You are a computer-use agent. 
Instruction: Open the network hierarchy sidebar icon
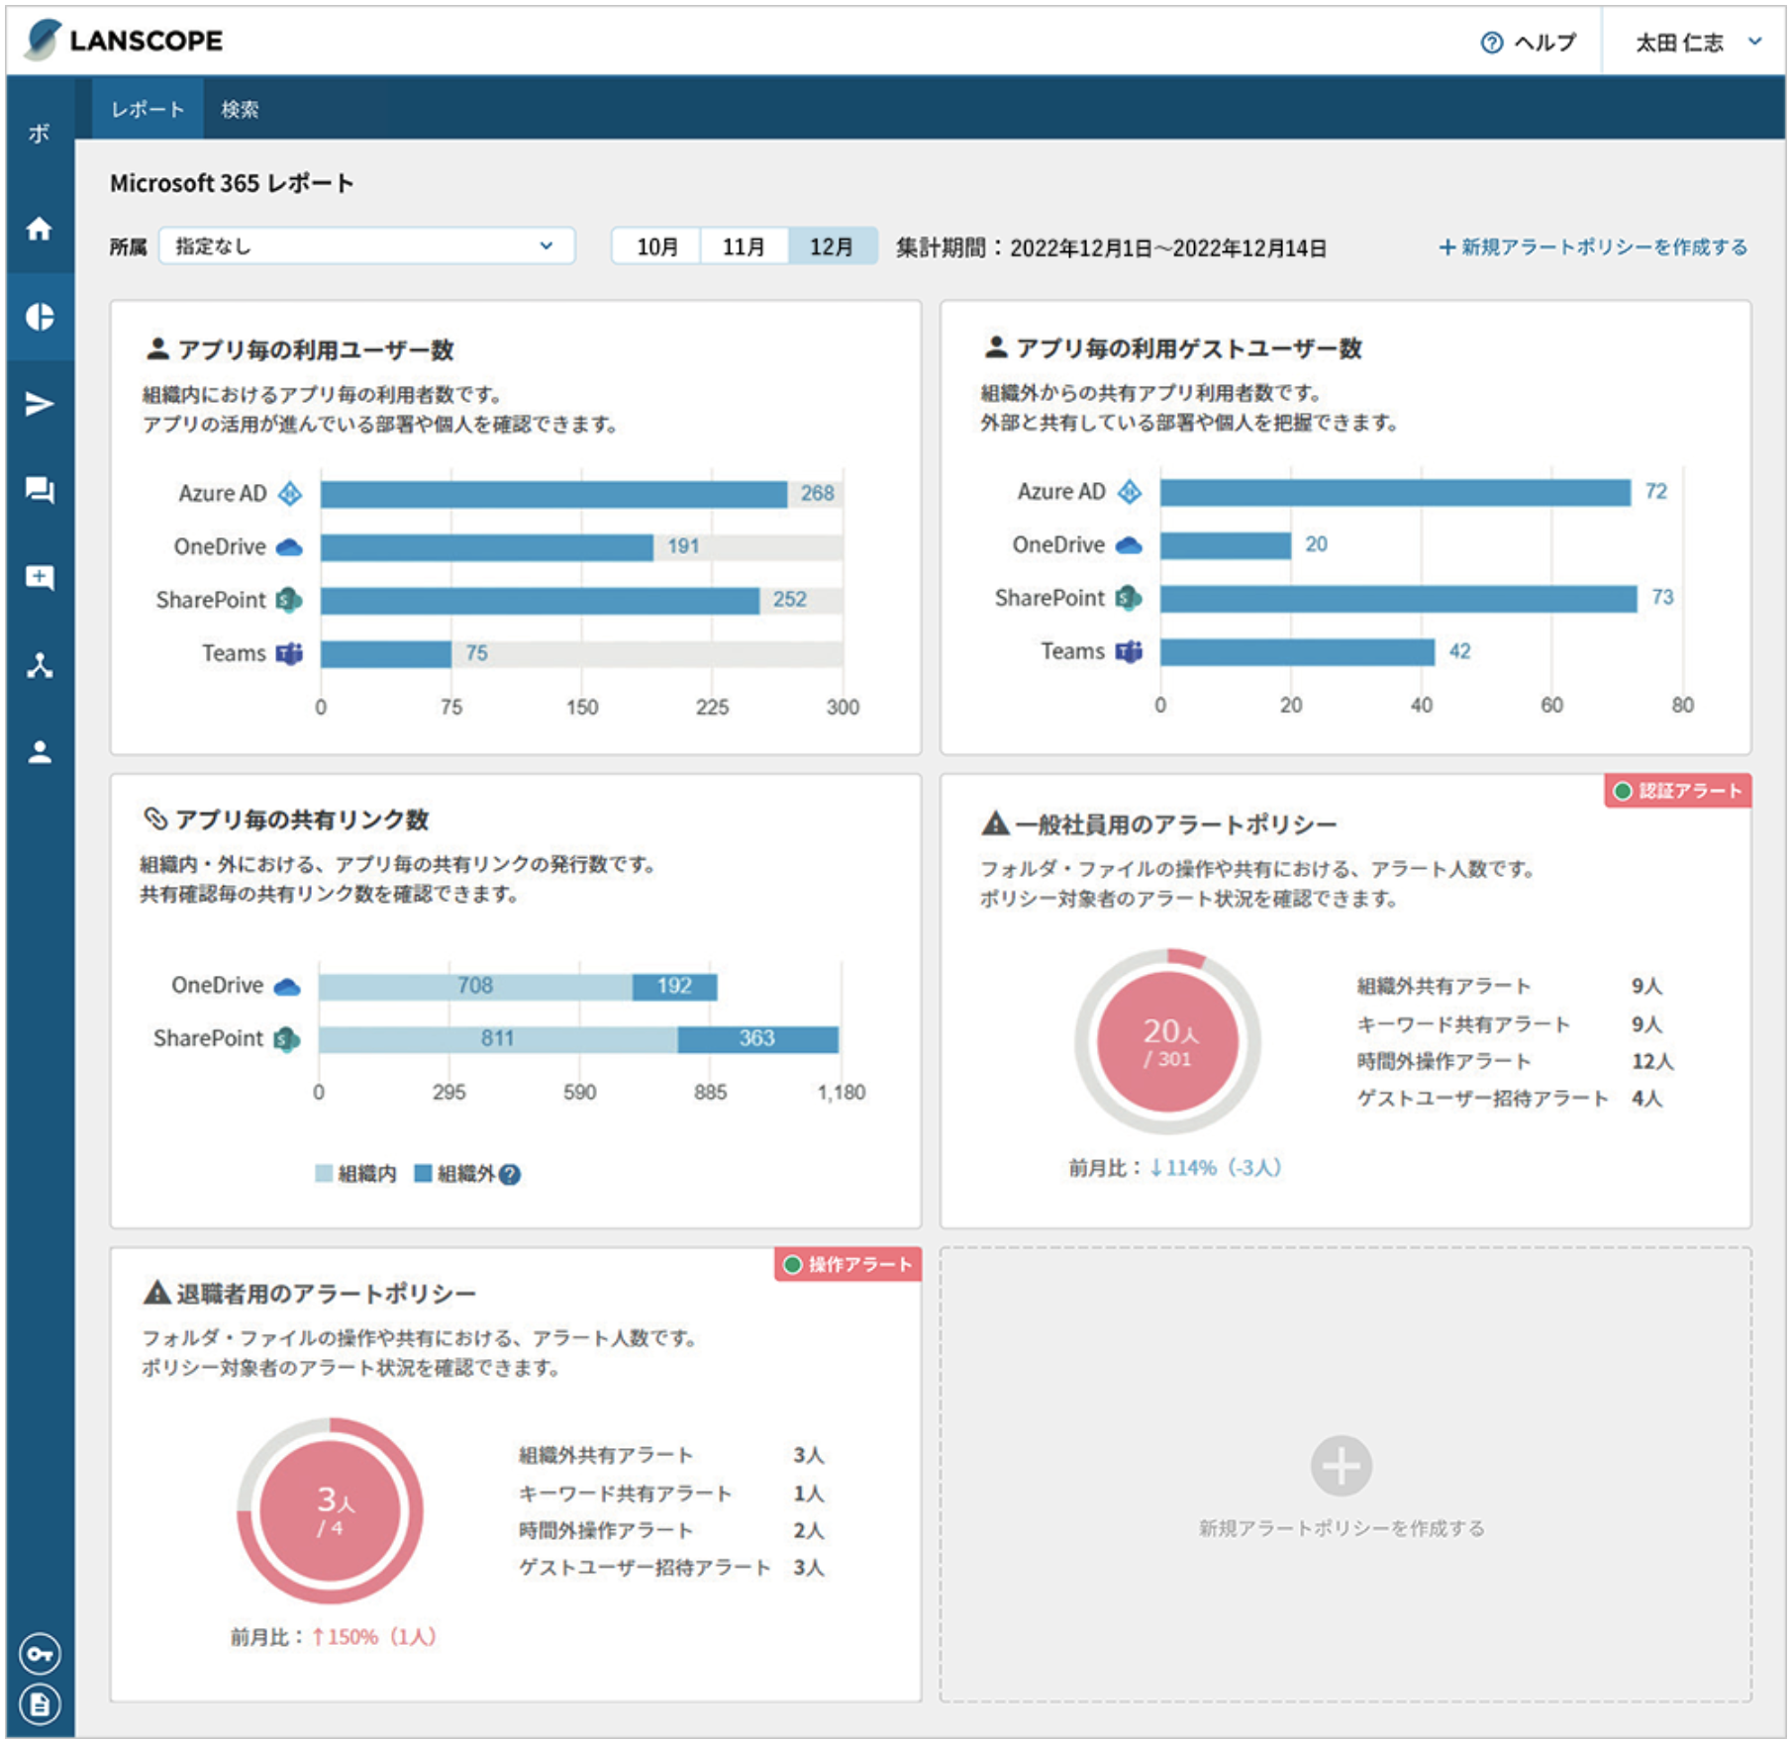tap(40, 665)
